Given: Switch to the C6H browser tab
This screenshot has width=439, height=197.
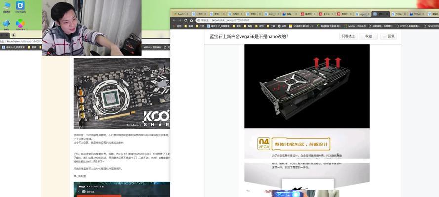Looking at the screenshot, I should pos(271,14).
